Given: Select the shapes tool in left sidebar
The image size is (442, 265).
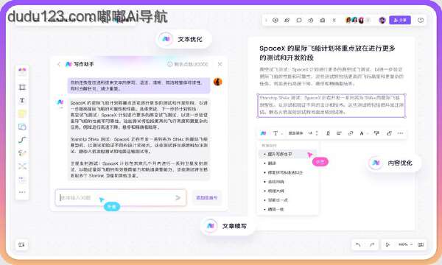Looking at the screenshot, I should pyautogui.click(x=22, y=127).
